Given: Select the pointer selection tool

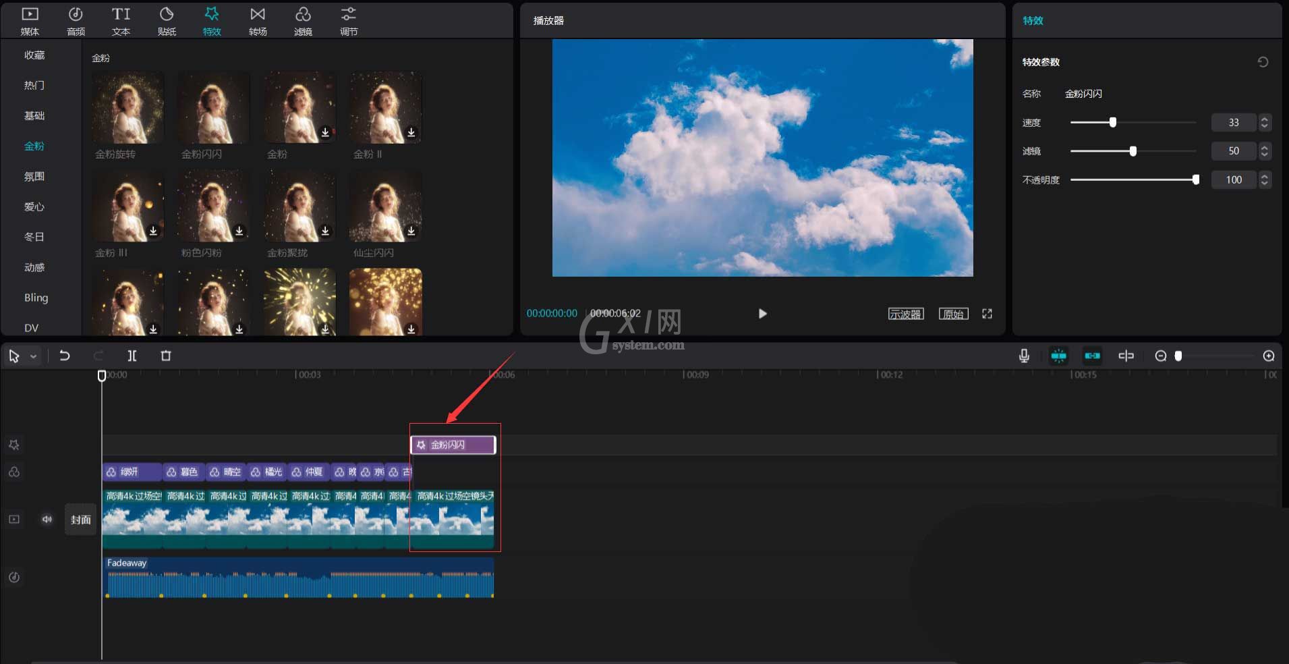Looking at the screenshot, I should (14, 356).
